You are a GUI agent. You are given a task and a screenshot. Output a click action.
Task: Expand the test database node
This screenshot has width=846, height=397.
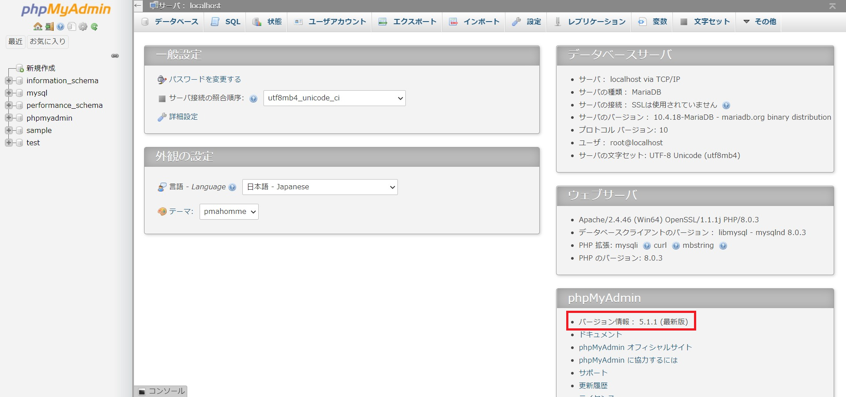(8, 143)
